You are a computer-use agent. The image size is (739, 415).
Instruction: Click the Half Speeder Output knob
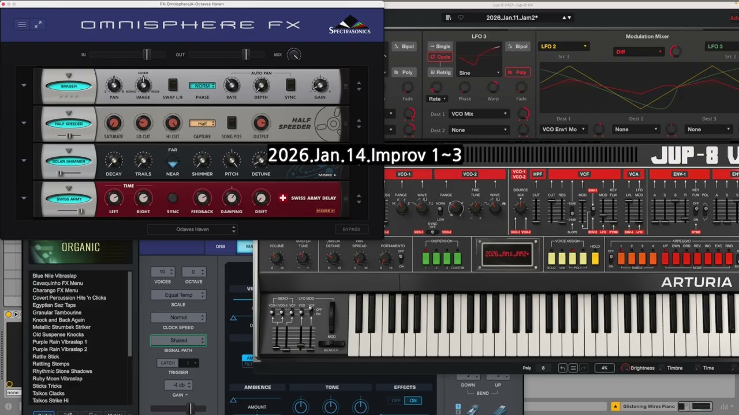(261, 123)
